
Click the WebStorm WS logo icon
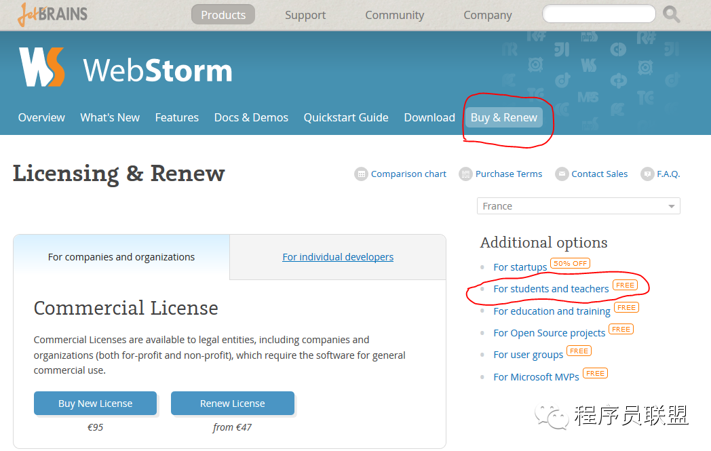(x=41, y=67)
